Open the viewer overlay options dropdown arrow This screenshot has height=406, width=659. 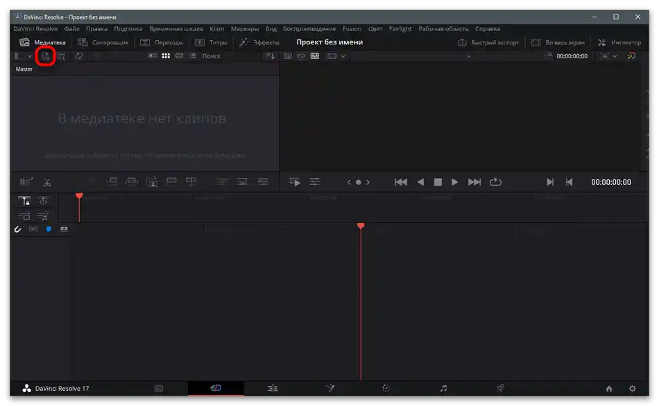coord(343,56)
